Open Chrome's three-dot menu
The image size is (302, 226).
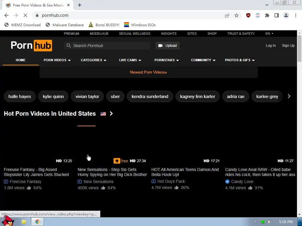point(296,15)
